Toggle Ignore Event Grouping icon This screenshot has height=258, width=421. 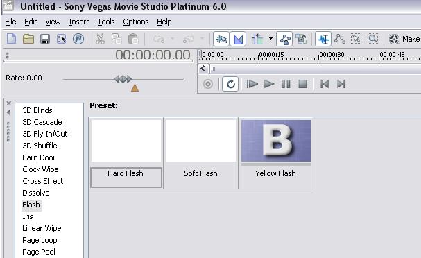point(301,40)
